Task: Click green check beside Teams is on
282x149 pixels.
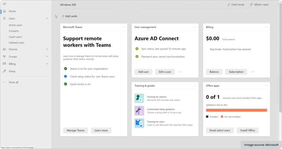Action: [x=66, y=69]
